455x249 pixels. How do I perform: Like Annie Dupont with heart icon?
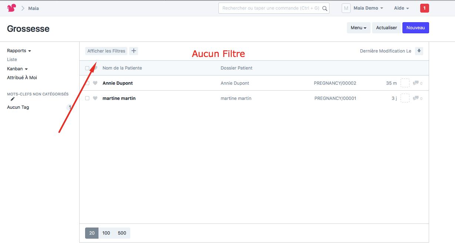tap(95, 83)
